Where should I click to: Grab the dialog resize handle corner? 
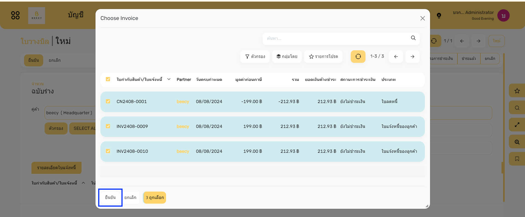(427, 206)
